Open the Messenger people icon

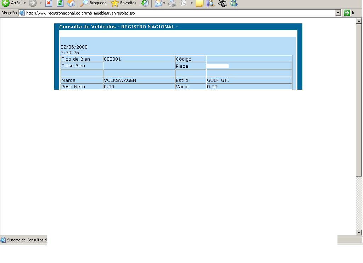tap(234, 3)
